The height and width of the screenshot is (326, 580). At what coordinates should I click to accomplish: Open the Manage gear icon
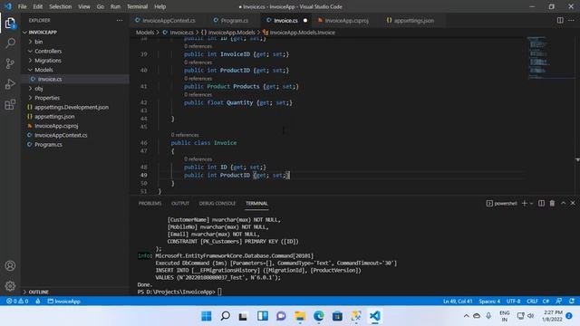pyautogui.click(x=10, y=286)
